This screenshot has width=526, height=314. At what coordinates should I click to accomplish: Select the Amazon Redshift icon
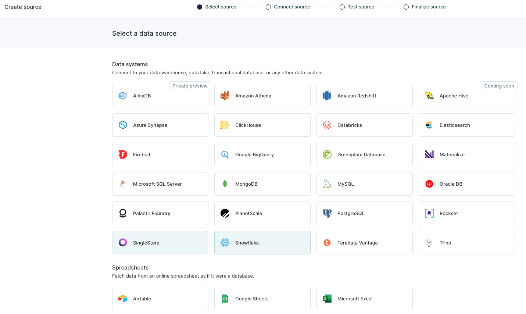[327, 95]
